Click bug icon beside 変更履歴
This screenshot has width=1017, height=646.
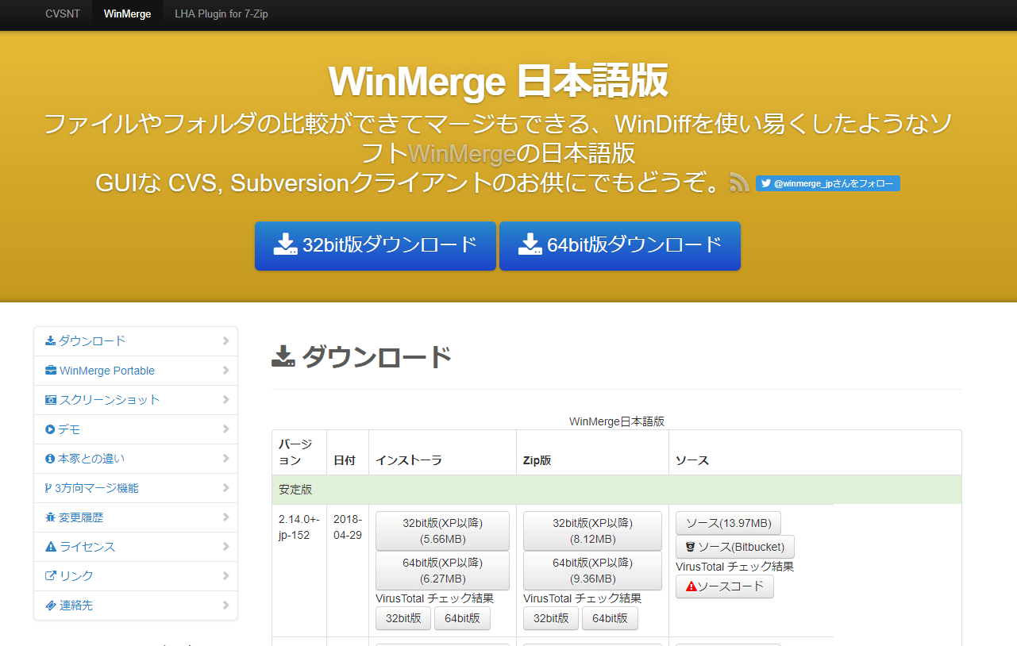tap(51, 517)
